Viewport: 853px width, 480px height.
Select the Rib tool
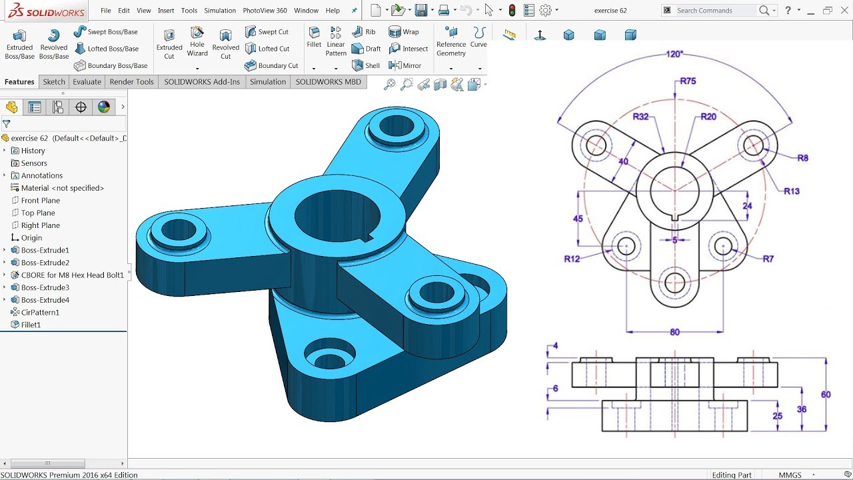pyautogui.click(x=364, y=32)
